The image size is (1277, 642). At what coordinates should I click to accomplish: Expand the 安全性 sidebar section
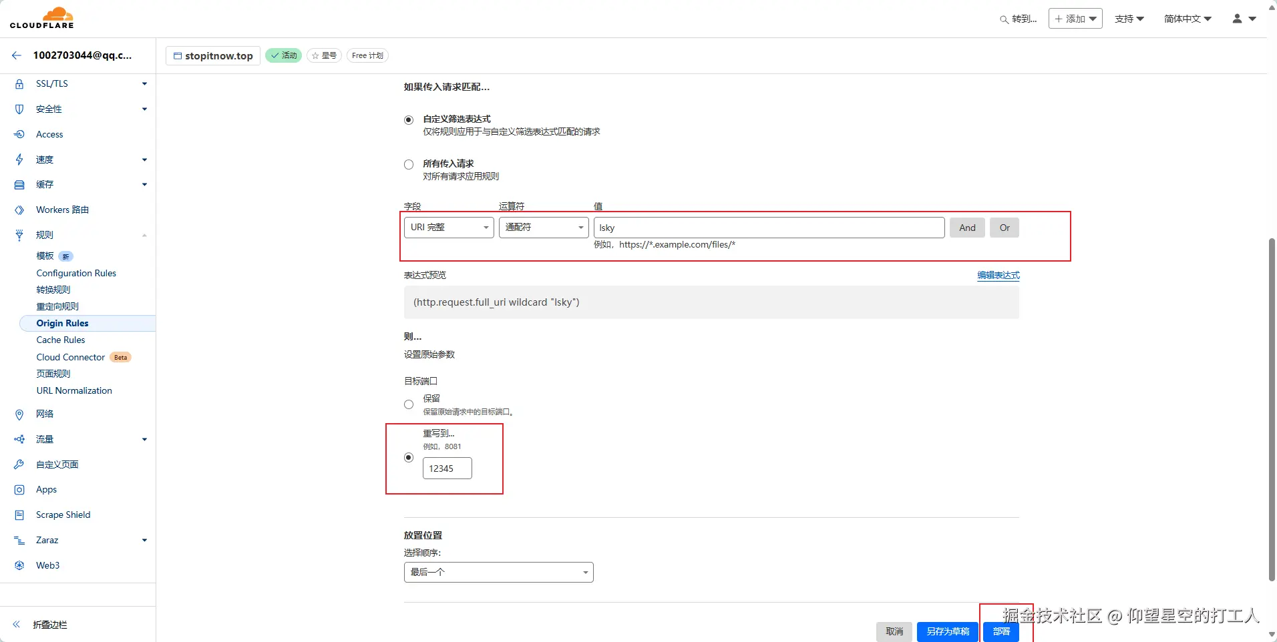pyautogui.click(x=144, y=109)
